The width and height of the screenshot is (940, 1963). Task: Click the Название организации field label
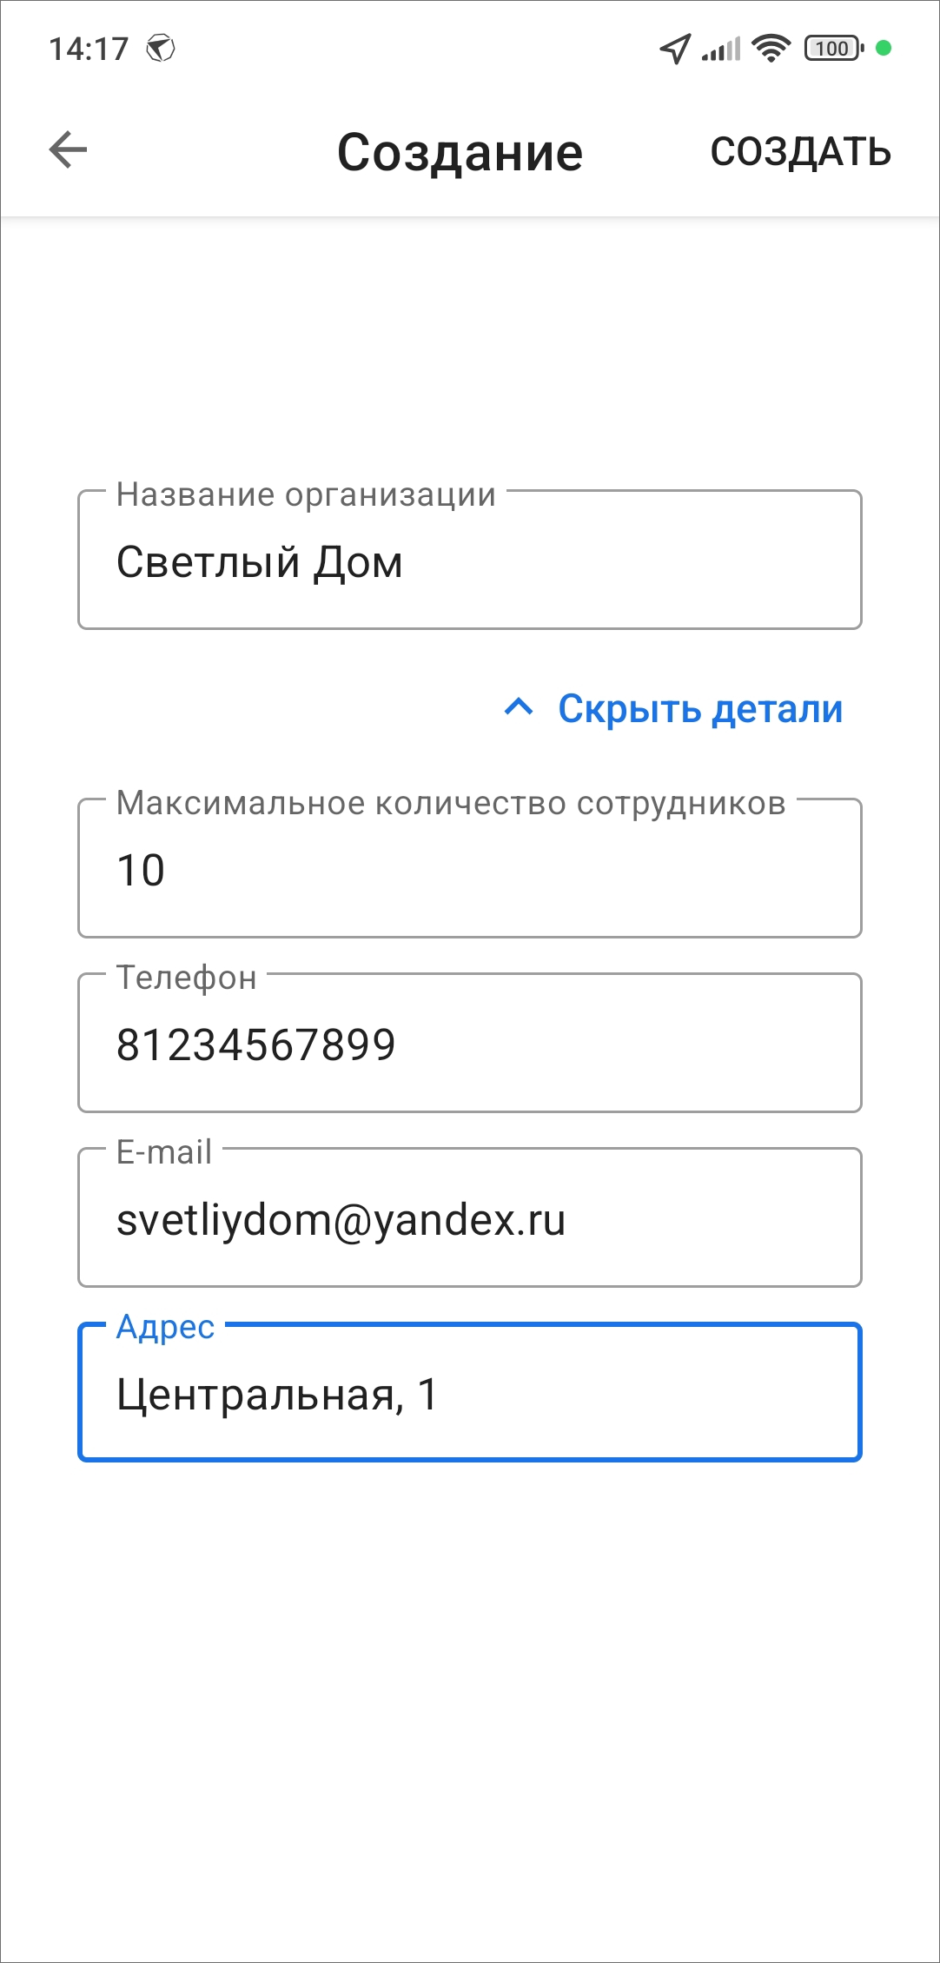[306, 494]
